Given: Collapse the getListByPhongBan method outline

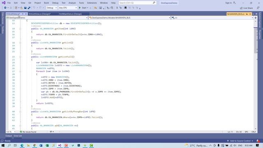Looking at the screenshot, I should [20, 111].
